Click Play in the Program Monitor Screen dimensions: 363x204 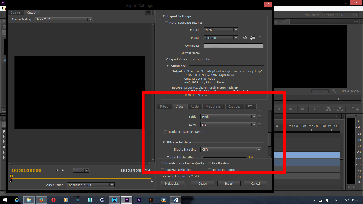coord(291,109)
